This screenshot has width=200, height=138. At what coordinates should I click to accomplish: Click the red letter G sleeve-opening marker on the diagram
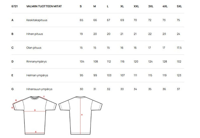(12, 107)
